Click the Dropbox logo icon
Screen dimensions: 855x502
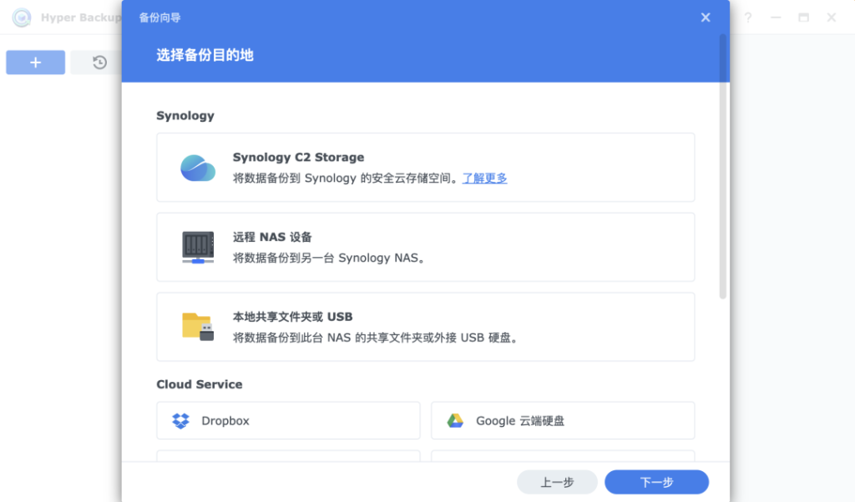[x=180, y=421]
